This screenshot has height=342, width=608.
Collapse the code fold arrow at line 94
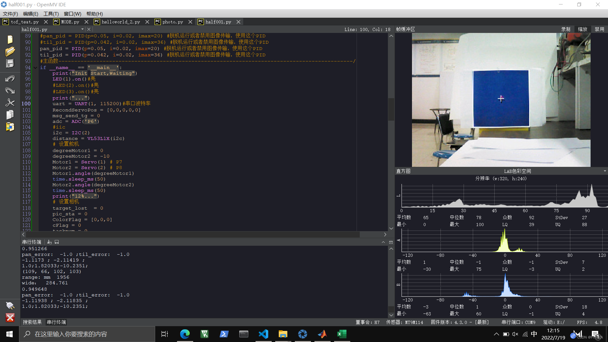pos(35,67)
